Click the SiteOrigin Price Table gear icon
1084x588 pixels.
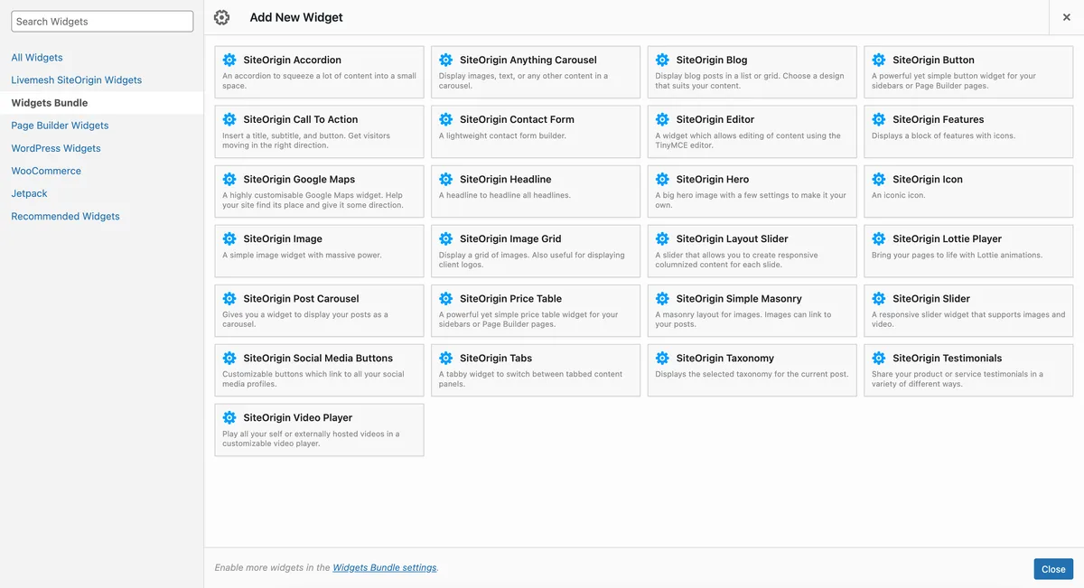coord(445,298)
